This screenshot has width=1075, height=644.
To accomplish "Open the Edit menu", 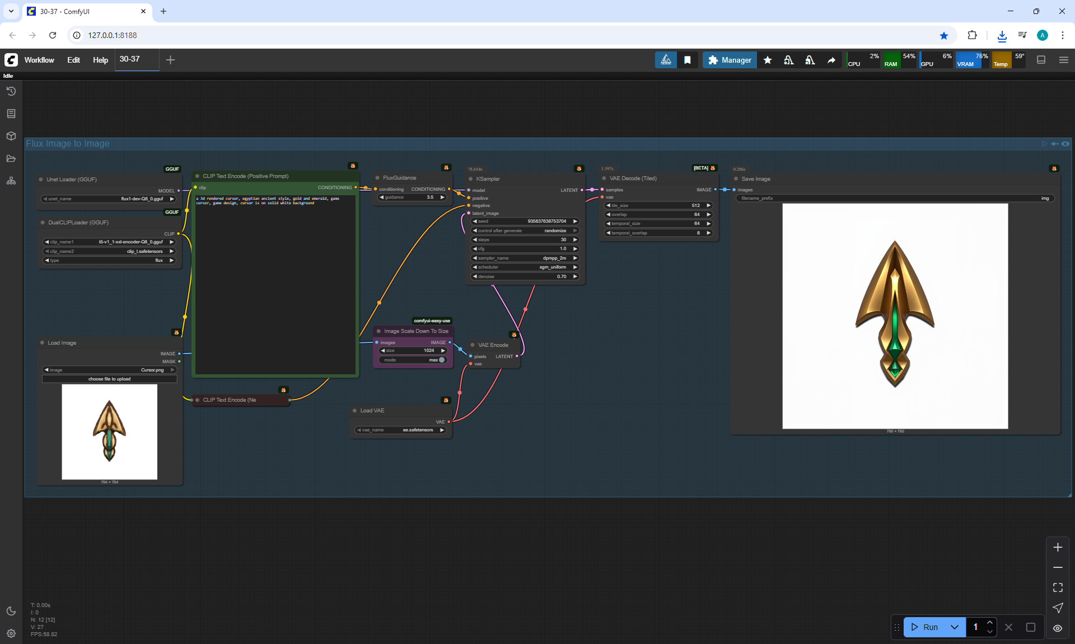I will tap(73, 60).
